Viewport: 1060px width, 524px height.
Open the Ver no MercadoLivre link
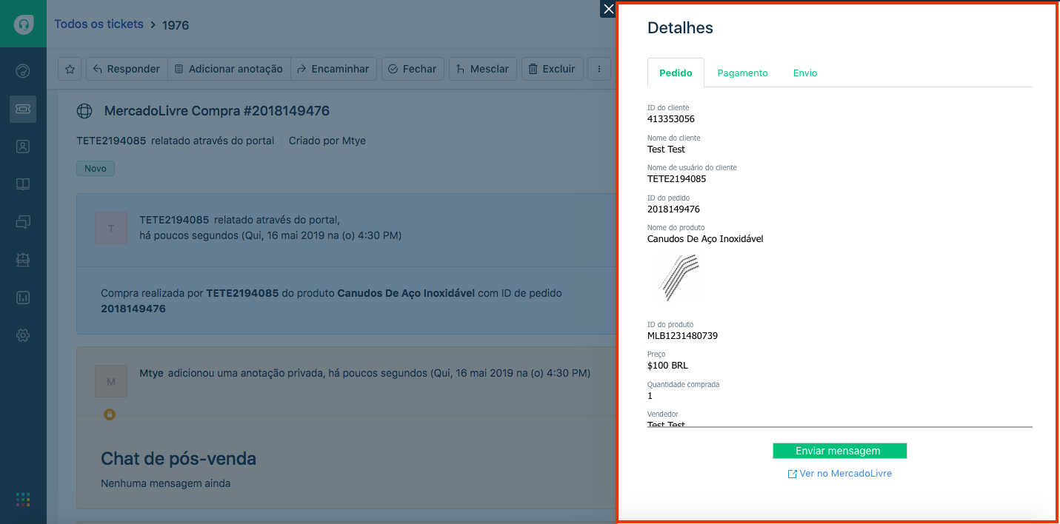846,473
